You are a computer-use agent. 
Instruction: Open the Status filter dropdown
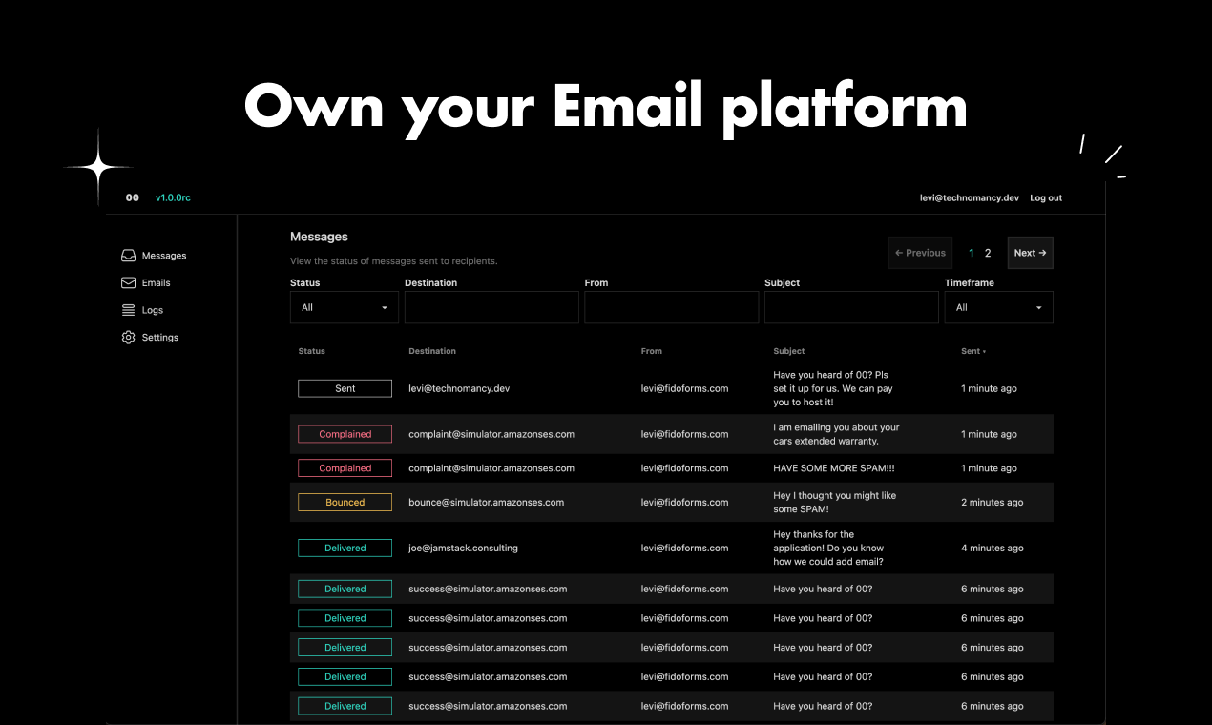[345, 307]
